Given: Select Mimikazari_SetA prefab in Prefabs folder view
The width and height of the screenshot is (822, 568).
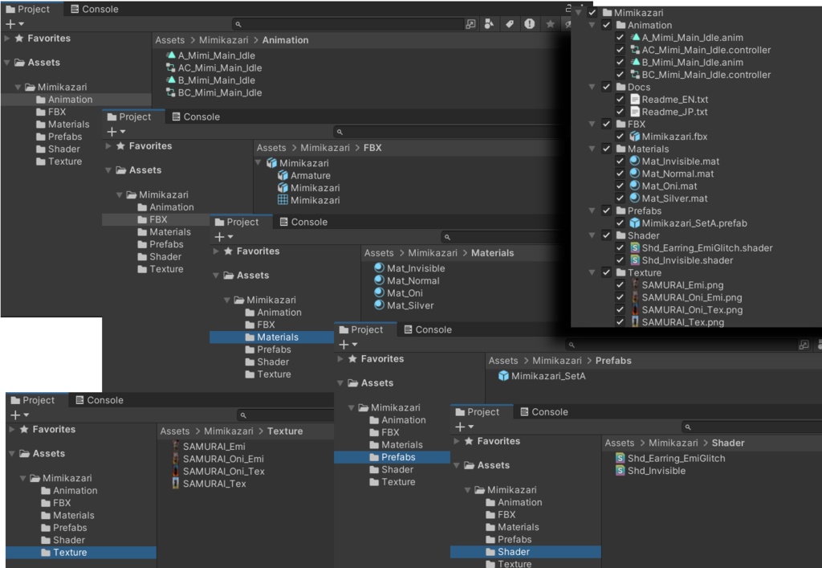Looking at the screenshot, I should (x=542, y=376).
